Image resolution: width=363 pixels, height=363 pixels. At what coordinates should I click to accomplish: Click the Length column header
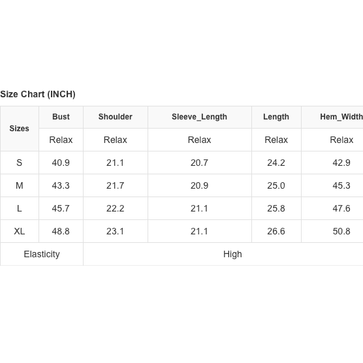pyautogui.click(x=276, y=117)
